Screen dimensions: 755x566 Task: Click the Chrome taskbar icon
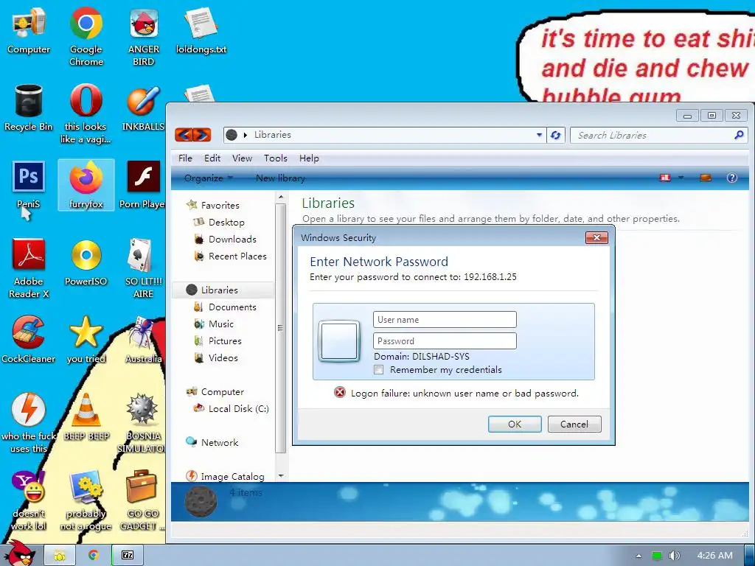pos(94,556)
